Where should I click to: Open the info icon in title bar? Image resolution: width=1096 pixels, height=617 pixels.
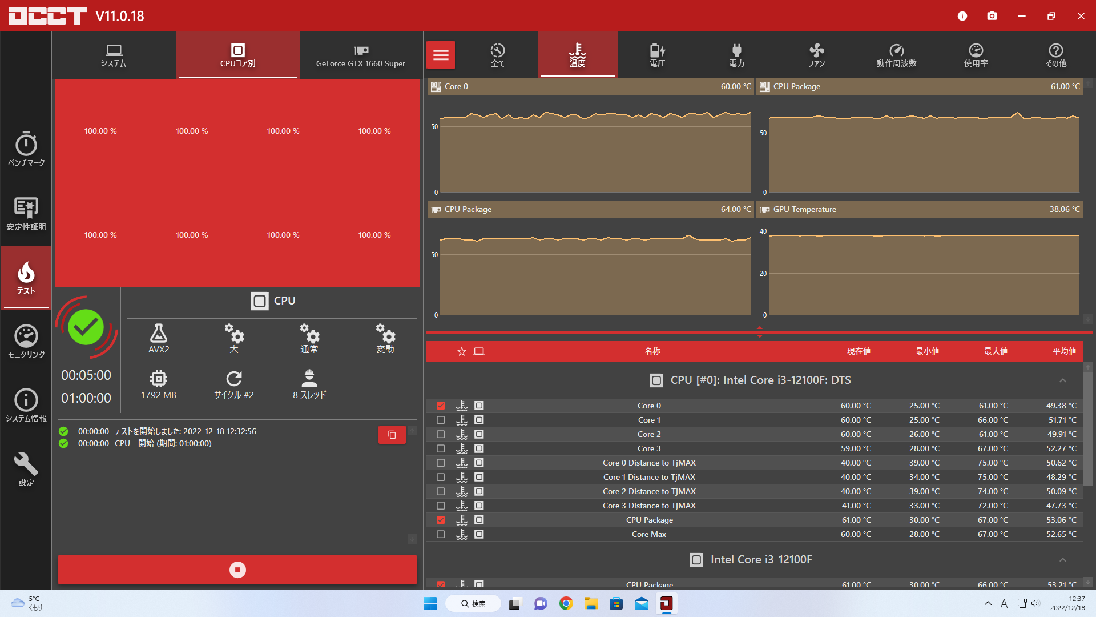962,16
